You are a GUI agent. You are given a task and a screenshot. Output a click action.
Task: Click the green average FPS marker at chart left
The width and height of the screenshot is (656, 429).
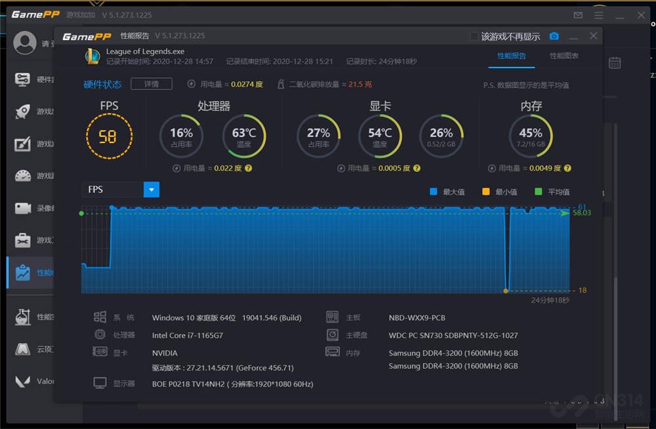pos(81,213)
